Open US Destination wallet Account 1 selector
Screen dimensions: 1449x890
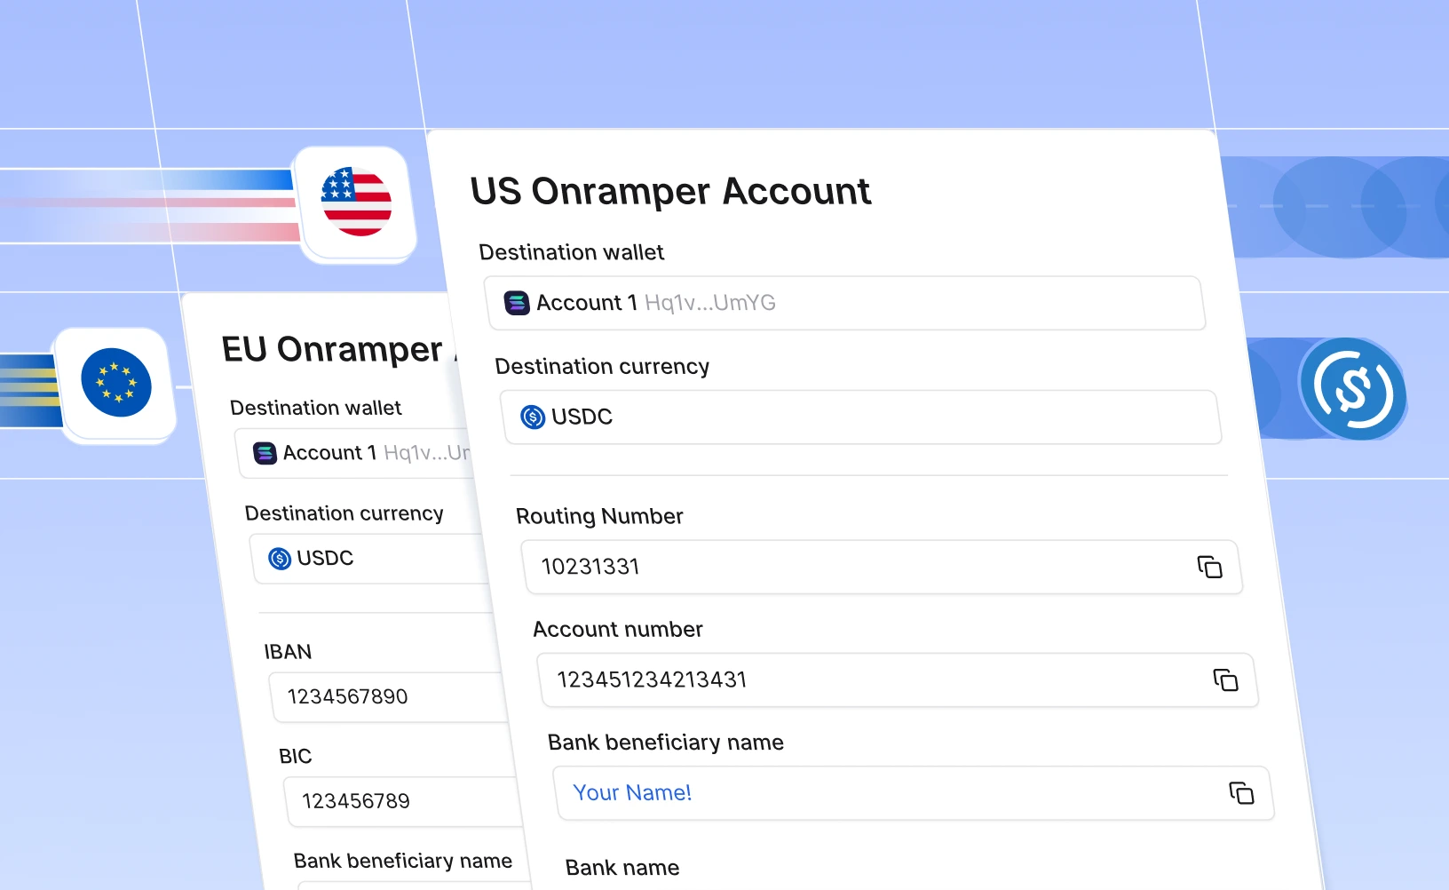845,303
